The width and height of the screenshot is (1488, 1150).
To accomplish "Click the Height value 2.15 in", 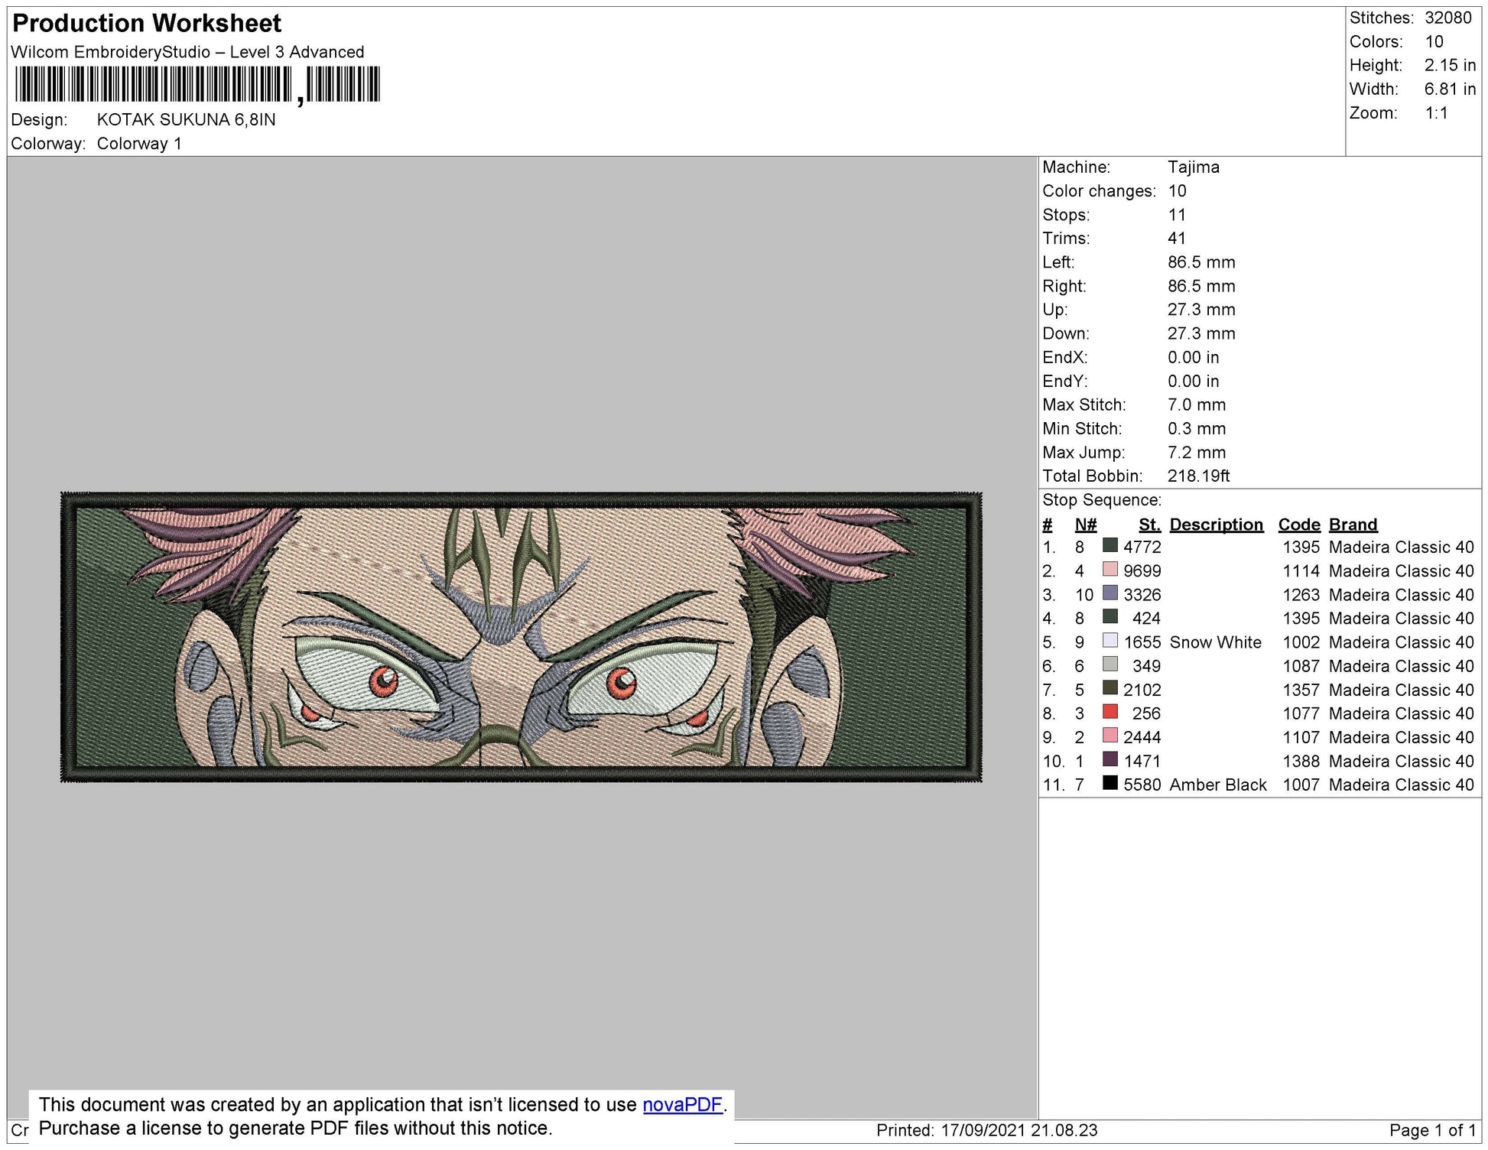I will pos(1450,65).
